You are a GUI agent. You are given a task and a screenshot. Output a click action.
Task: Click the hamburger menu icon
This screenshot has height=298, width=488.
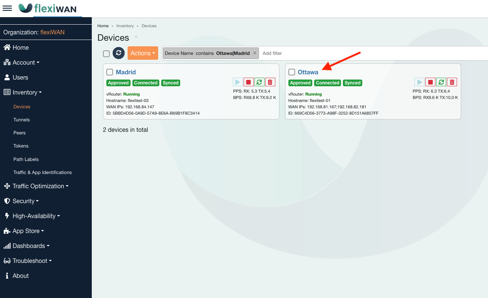pos(7,8)
